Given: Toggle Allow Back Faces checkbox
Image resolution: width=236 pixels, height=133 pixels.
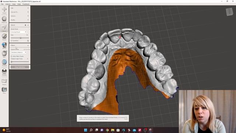Looking at the screenshot, I should [x=11, y=56].
